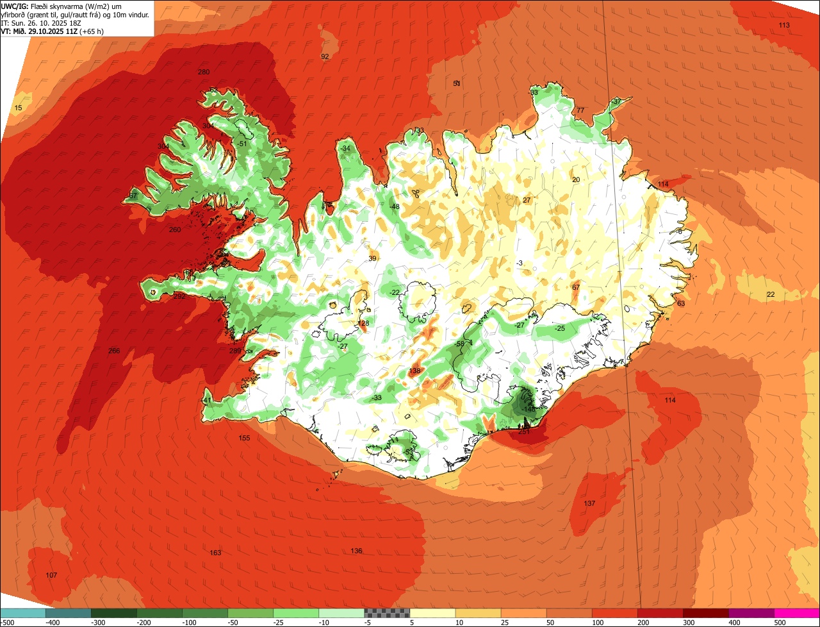Click the map value -148
Viewport: 820px width, 627px height.
click(x=527, y=409)
